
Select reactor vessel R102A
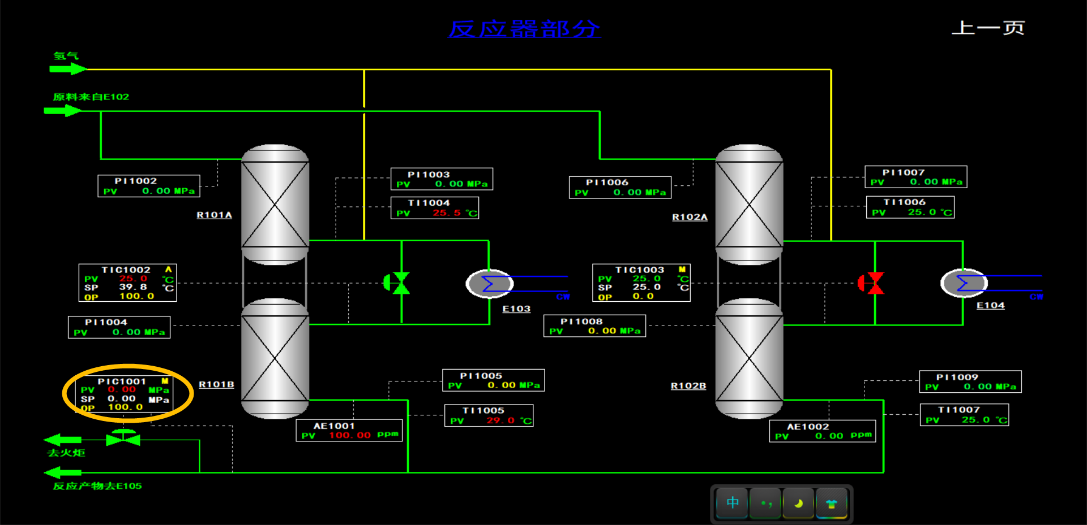point(750,205)
